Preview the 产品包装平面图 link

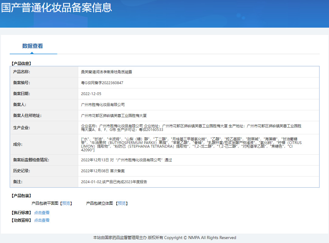tap(66, 203)
